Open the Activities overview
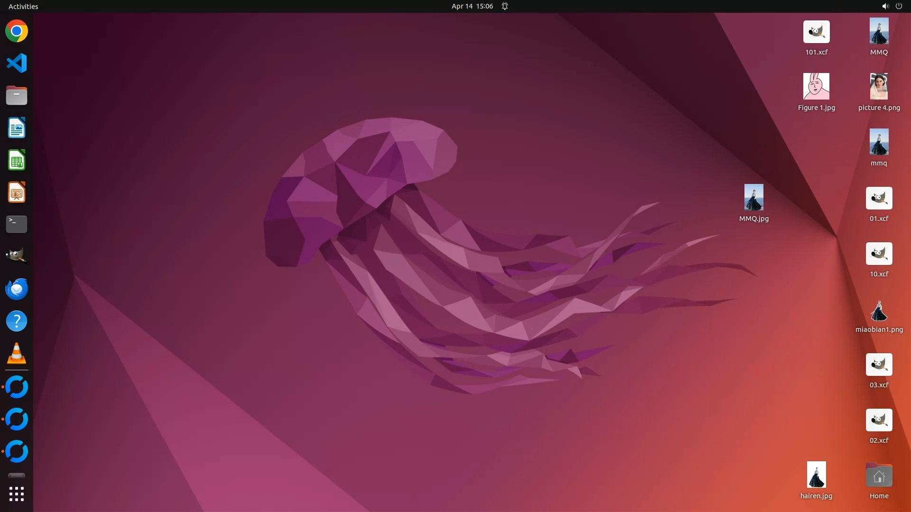Image resolution: width=911 pixels, height=512 pixels. (x=23, y=6)
